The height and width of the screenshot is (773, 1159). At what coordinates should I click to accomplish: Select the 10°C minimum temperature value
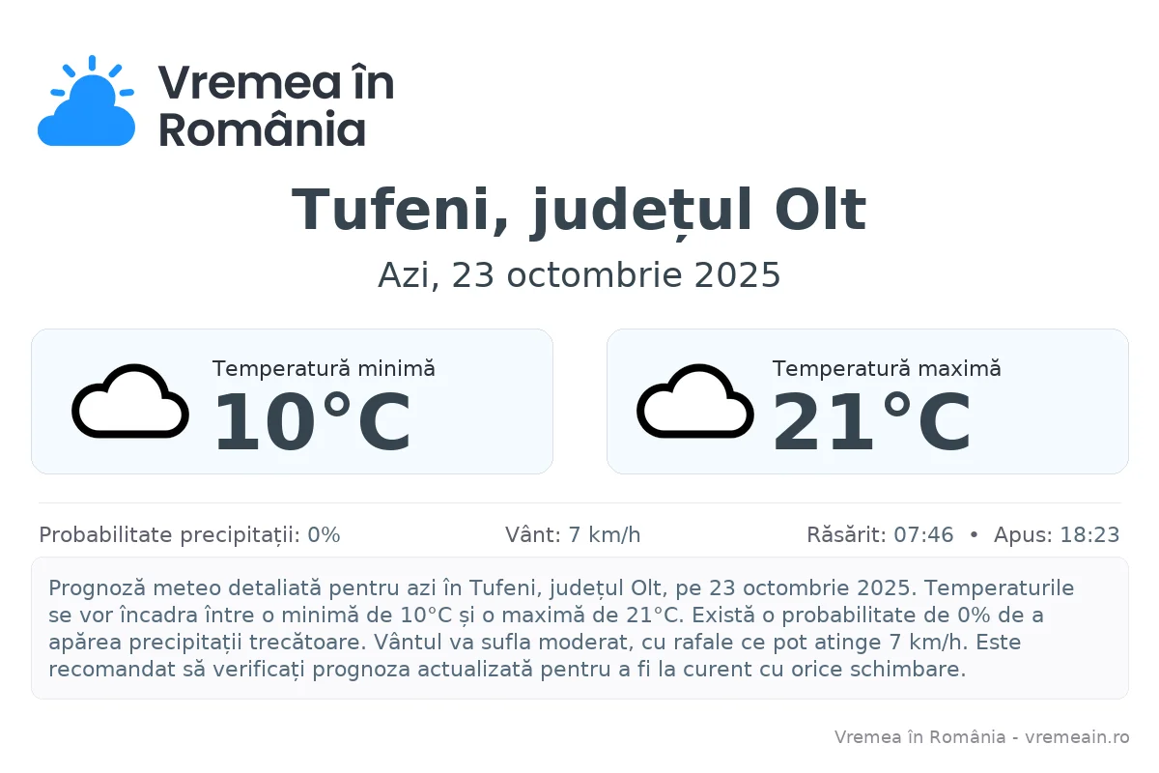pos(312,423)
